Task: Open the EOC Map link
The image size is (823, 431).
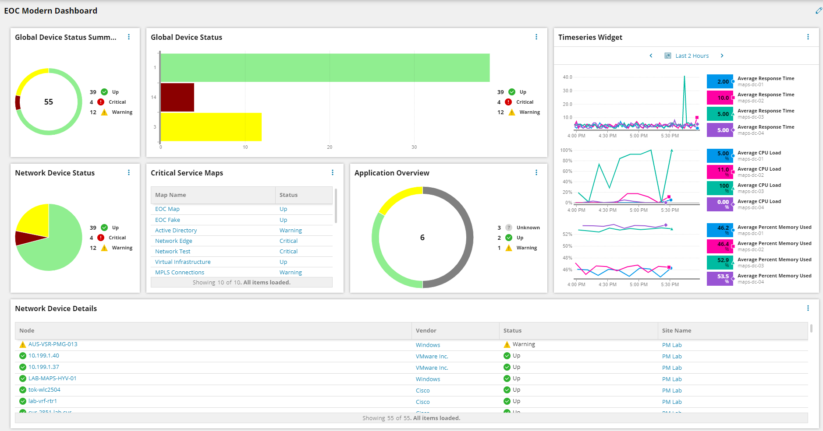Action: (x=167, y=209)
